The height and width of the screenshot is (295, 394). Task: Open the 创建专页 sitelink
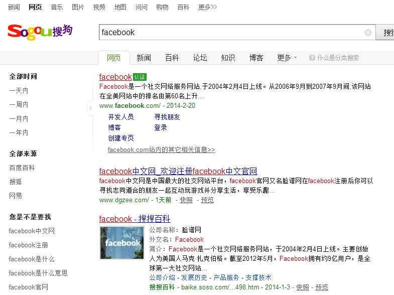(121, 138)
